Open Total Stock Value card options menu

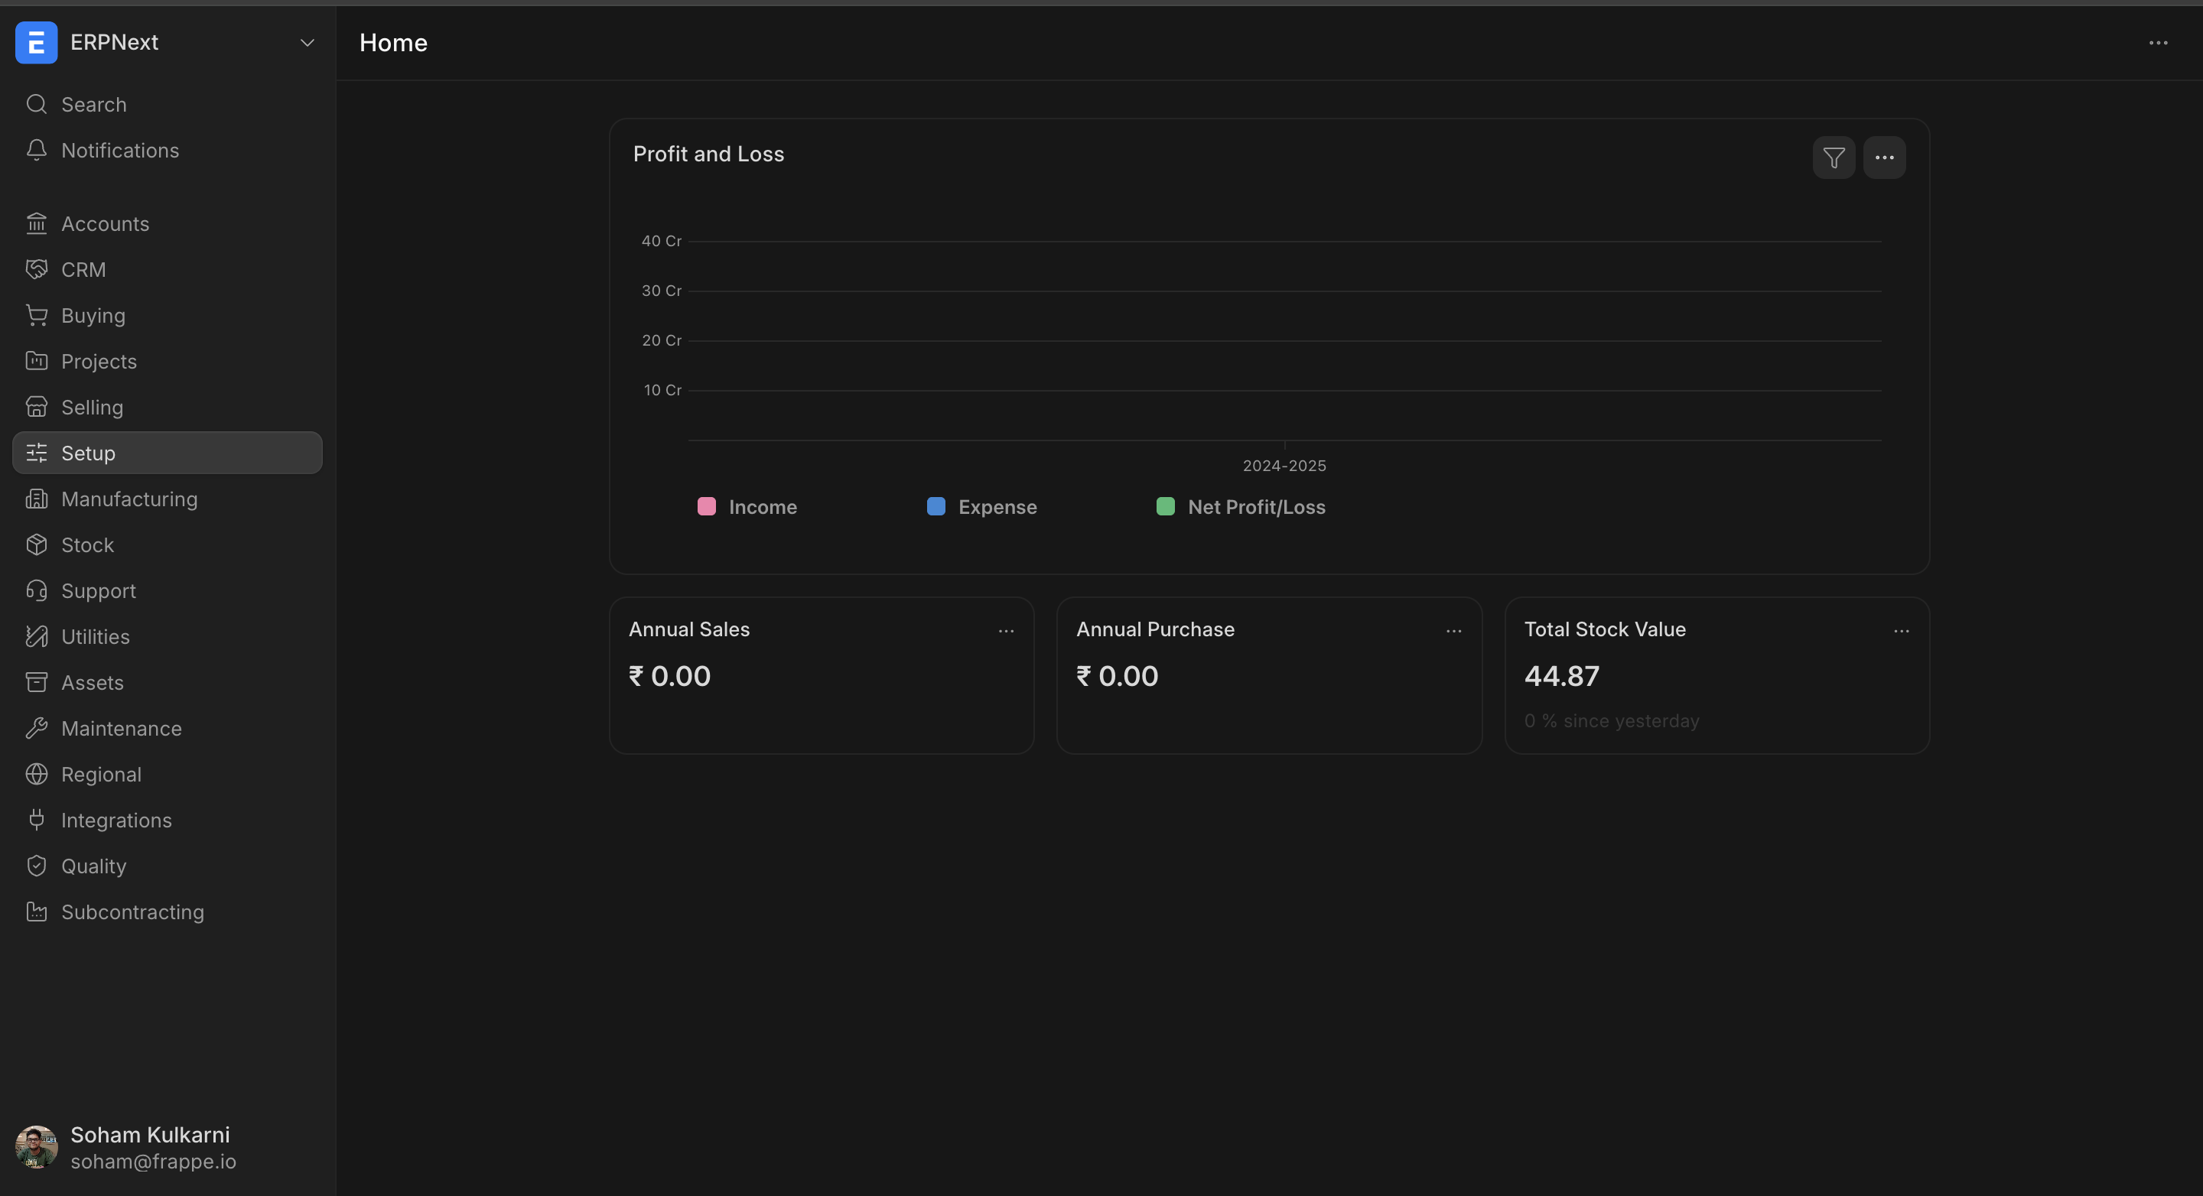[x=1901, y=631]
